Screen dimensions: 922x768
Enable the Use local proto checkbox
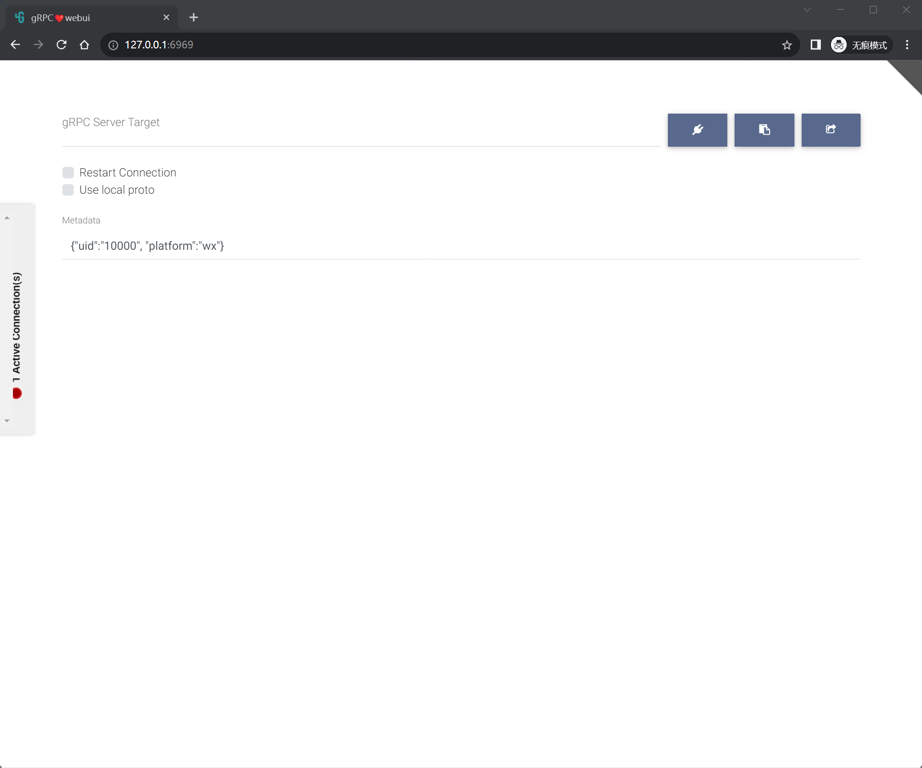pyautogui.click(x=68, y=190)
